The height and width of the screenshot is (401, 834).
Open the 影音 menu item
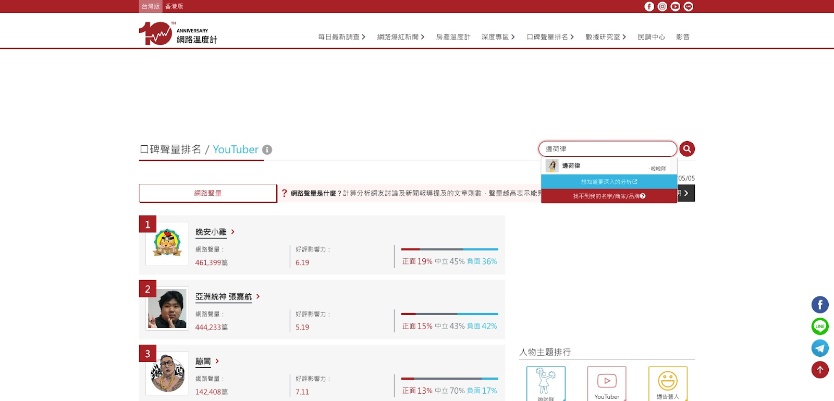click(683, 37)
